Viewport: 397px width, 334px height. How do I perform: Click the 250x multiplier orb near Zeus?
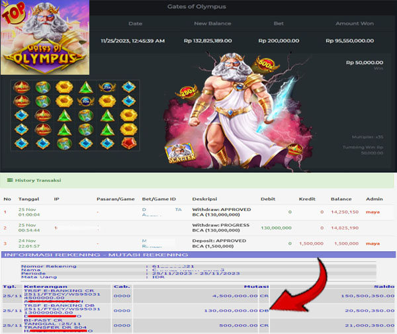(188, 91)
